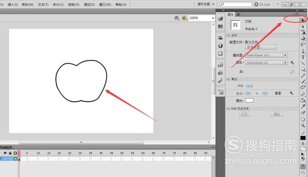Viewport: 308px width, 177px height.
Task: Select the Deco tool
Action: tap(303, 87)
